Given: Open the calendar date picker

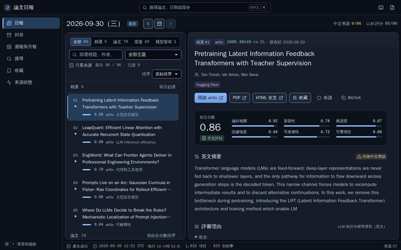Looking at the screenshot, I should click(159, 24).
